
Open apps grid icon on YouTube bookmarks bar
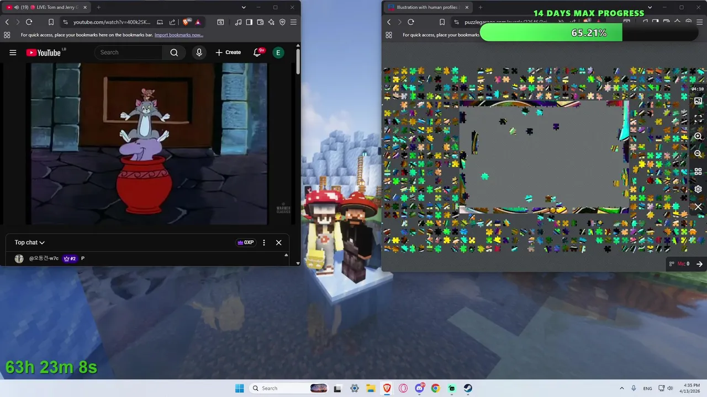(x=7, y=35)
